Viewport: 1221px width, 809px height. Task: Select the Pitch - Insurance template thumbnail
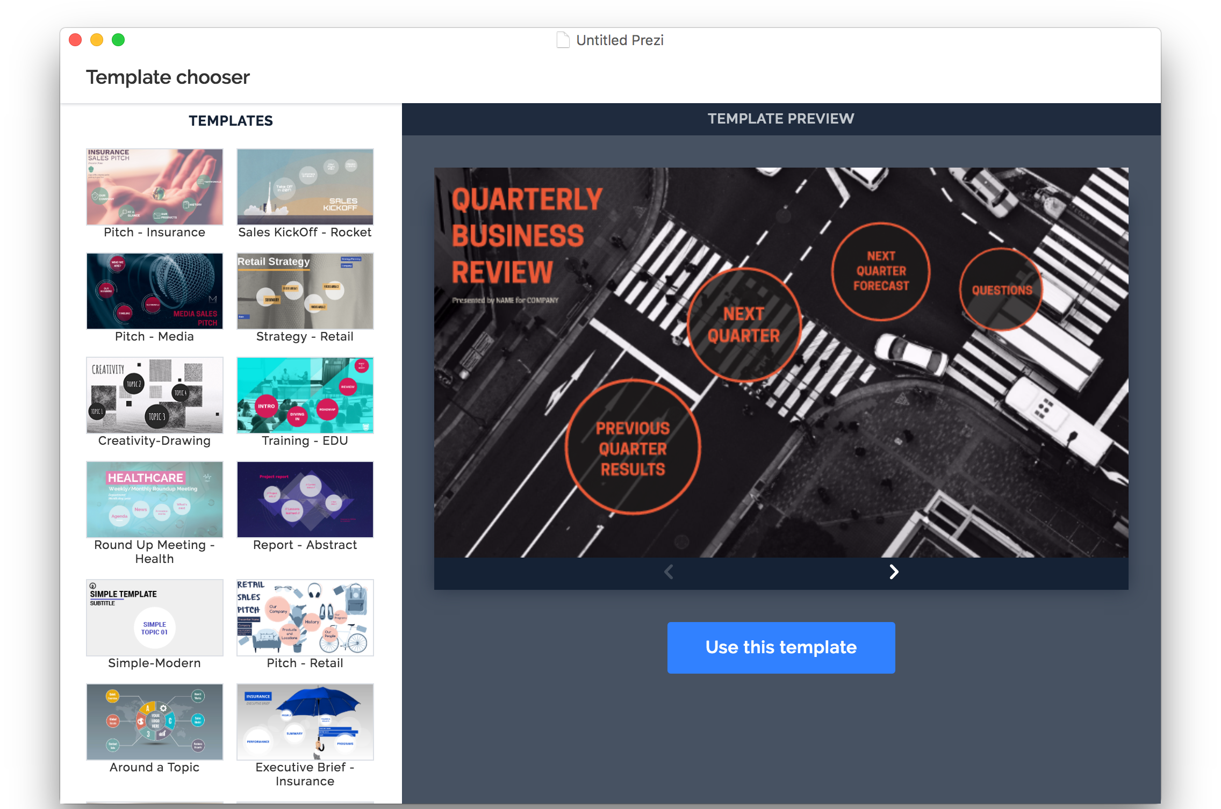point(155,186)
